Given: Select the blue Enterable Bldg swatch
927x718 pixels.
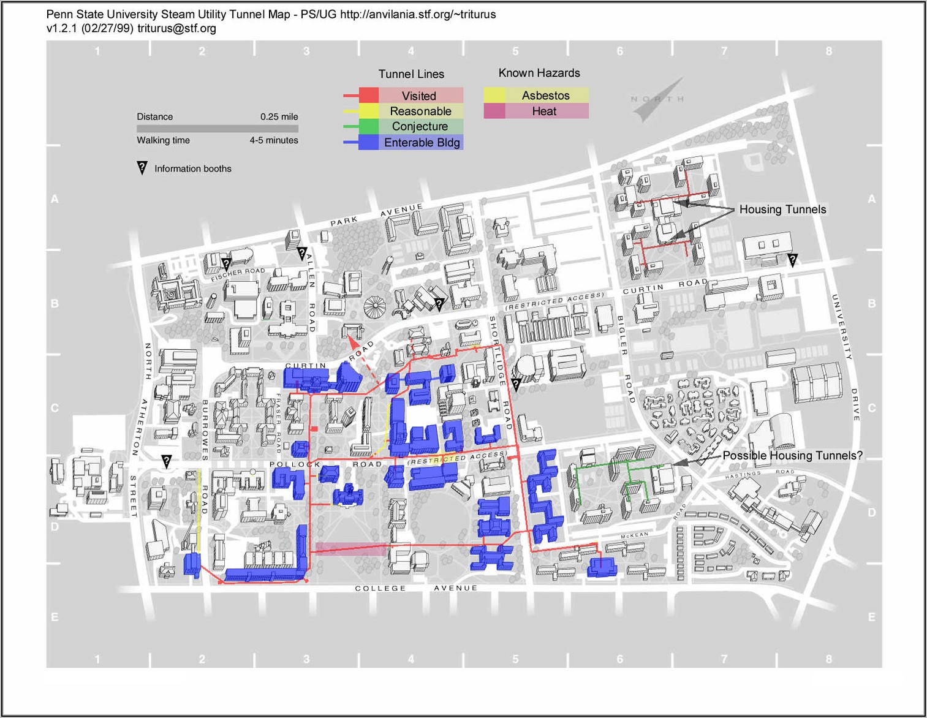Looking at the screenshot, I should coord(369,143).
